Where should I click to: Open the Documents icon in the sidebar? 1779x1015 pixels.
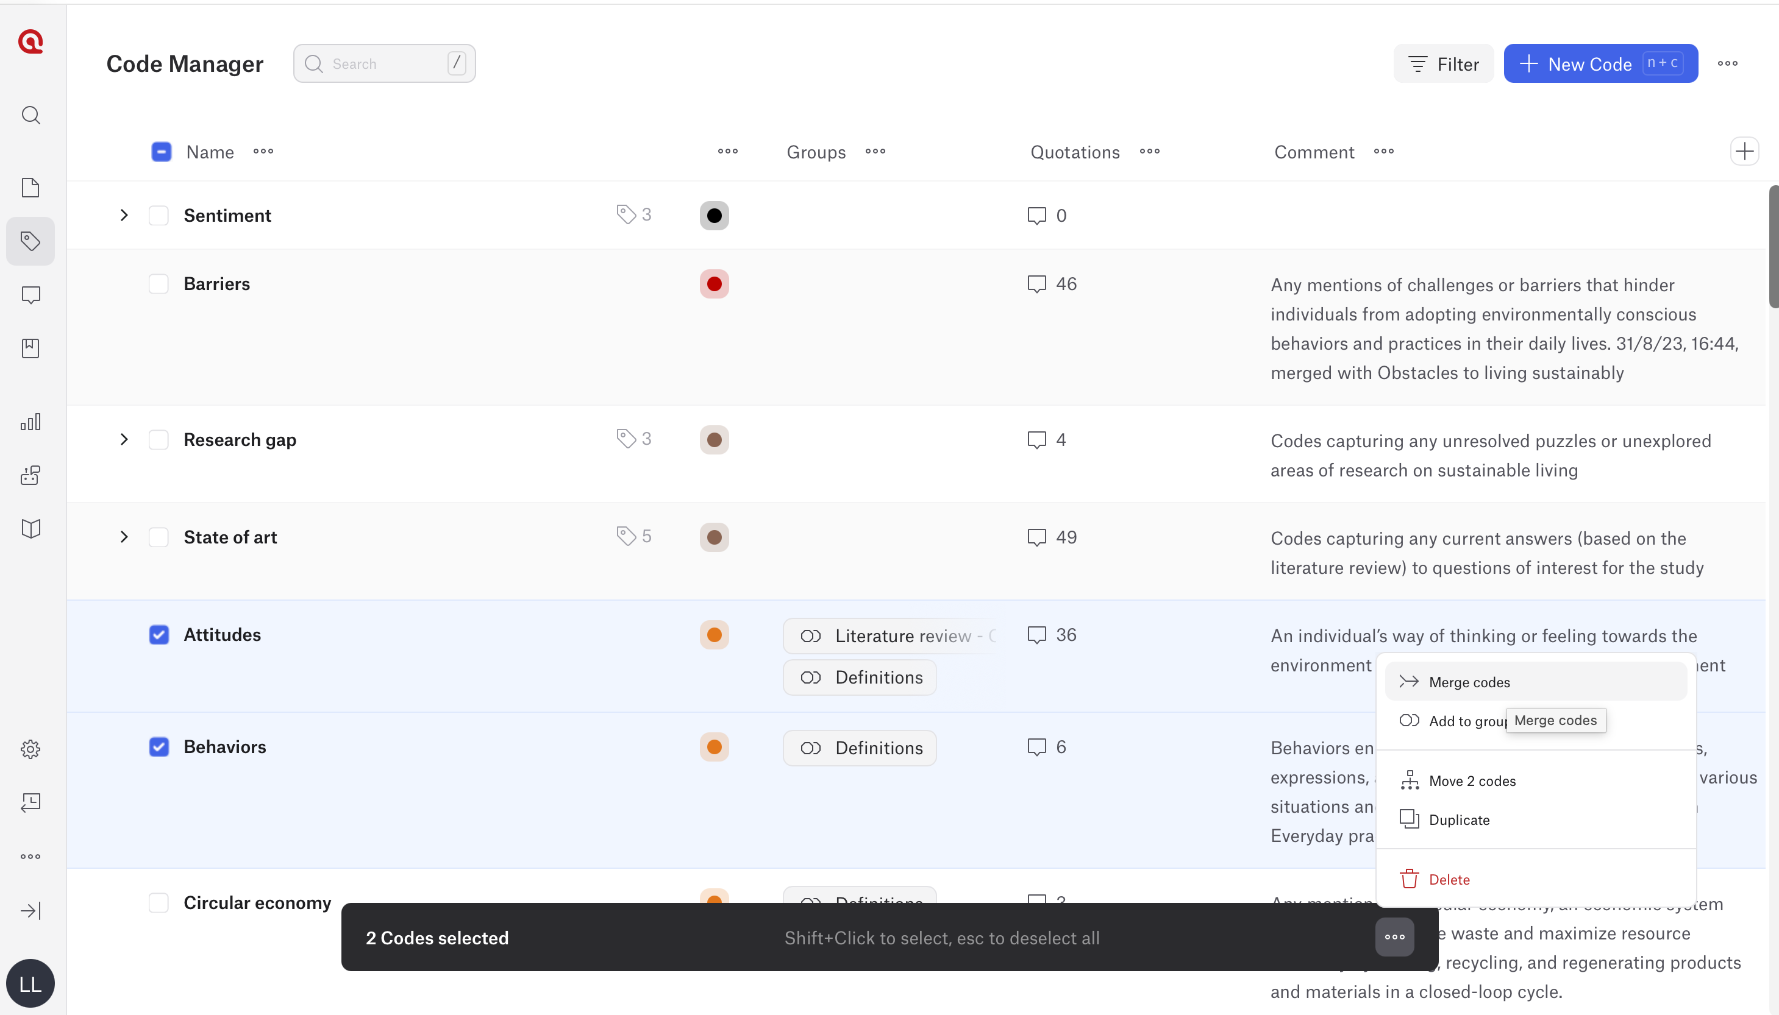(x=30, y=188)
